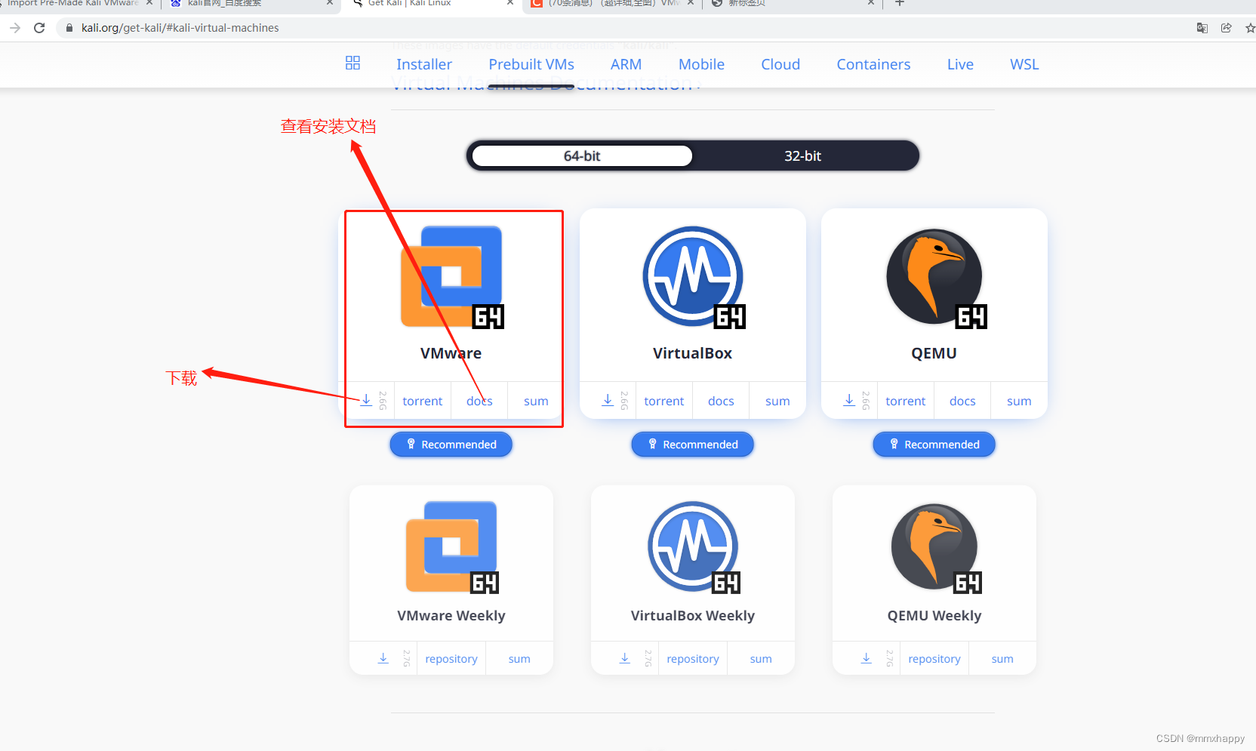Screen dimensions: 1256x751
Task: Open the VMware Weekly sum link
Action: [519, 659]
